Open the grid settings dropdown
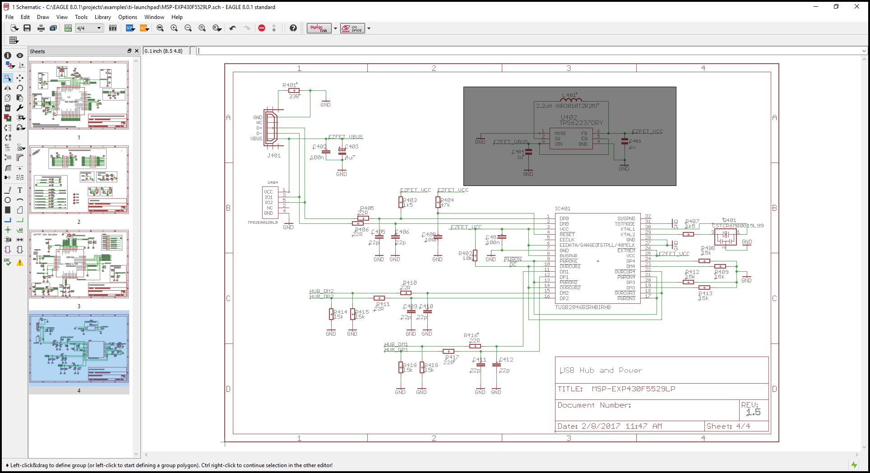 14,40
